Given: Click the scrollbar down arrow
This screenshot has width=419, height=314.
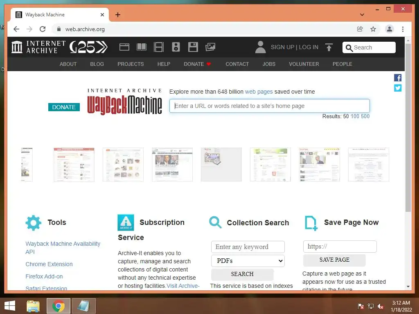Looking at the screenshot, I should (408, 287).
